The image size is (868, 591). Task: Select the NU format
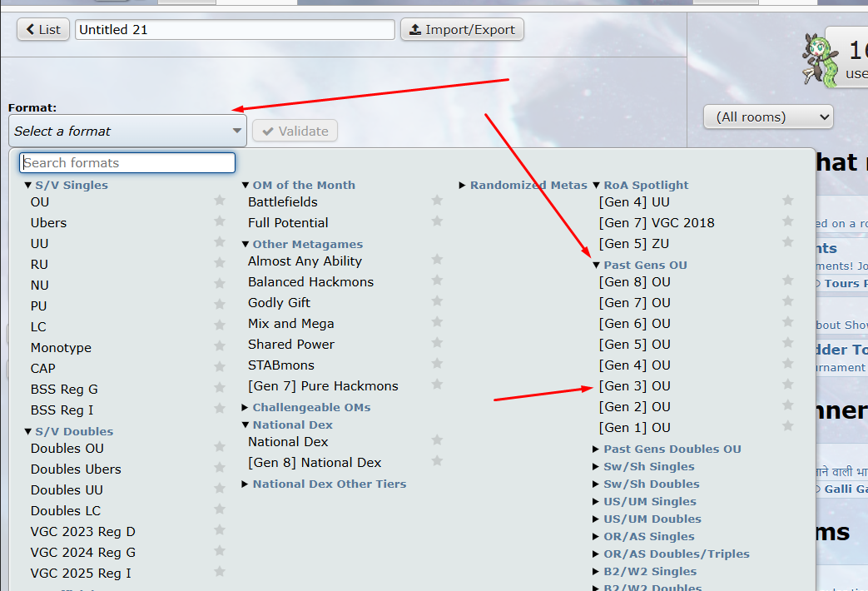40,286
